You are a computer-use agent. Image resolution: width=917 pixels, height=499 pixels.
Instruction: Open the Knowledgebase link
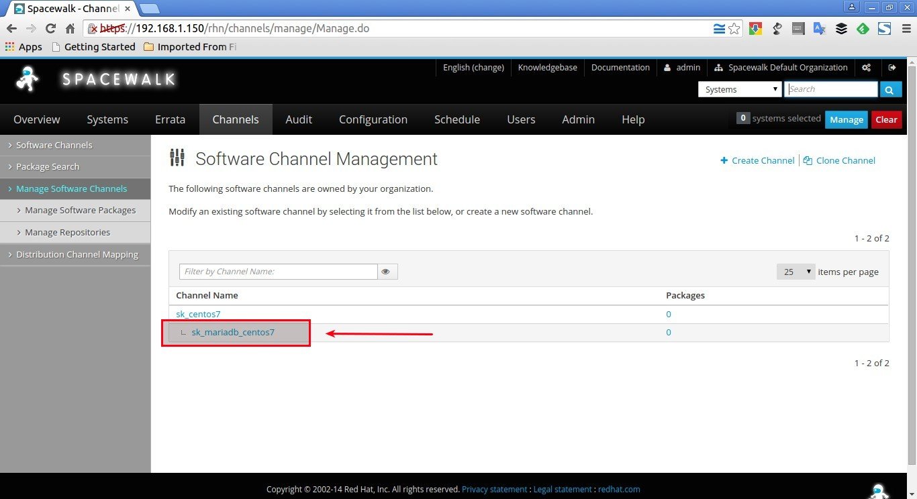[x=548, y=68]
